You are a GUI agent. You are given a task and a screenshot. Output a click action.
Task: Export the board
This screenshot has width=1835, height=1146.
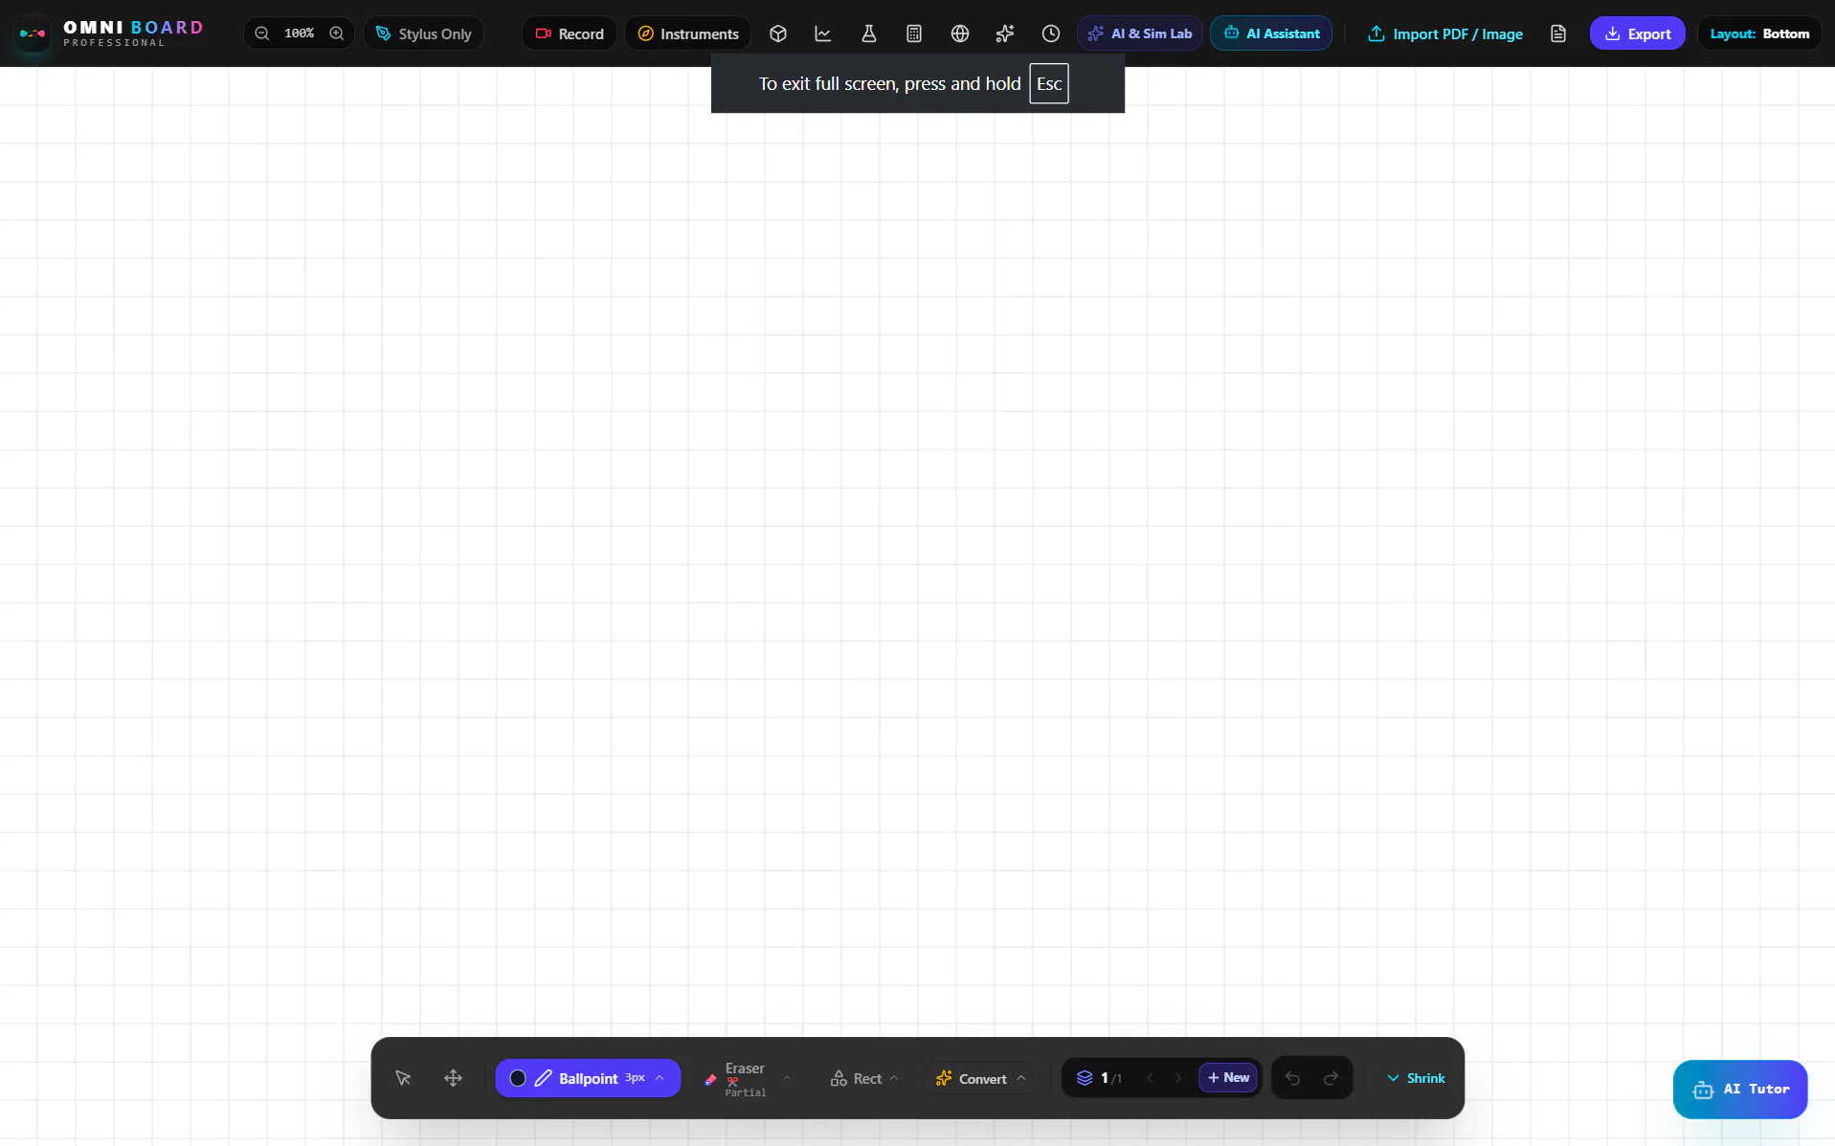(1638, 33)
